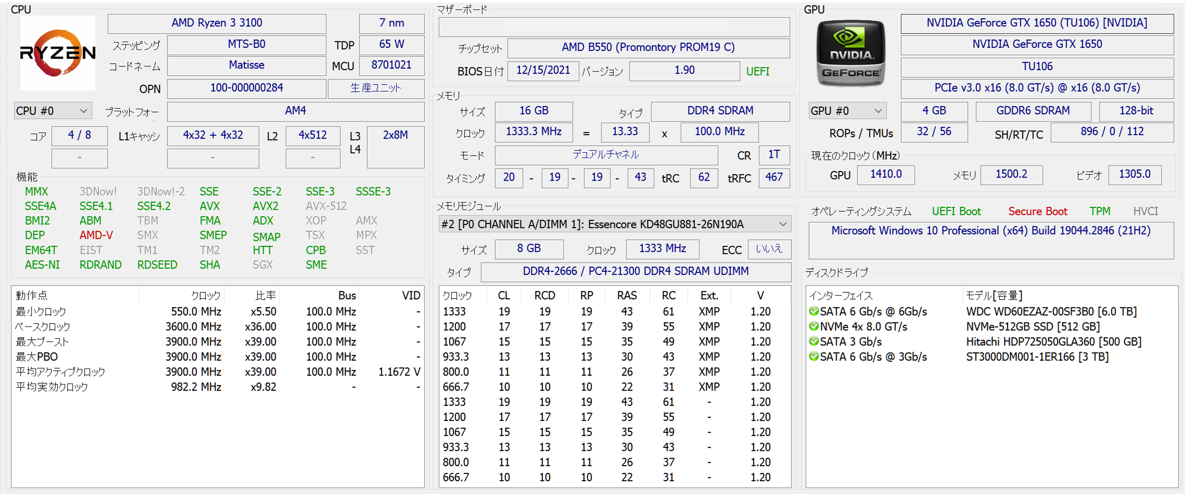Click the 1.1672 V VID value
Screen dimensions: 1185x494
[399, 372]
